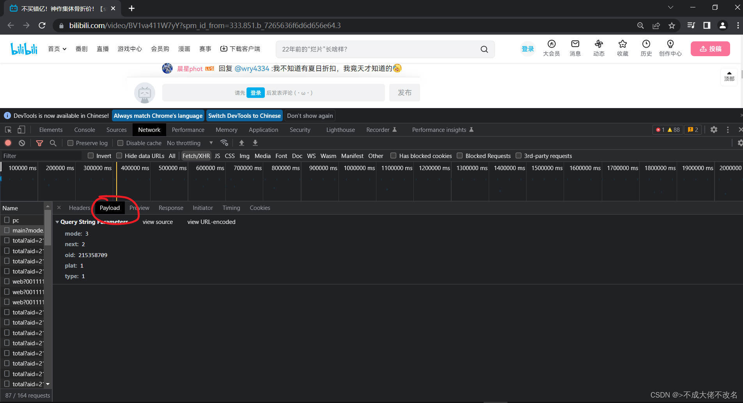This screenshot has height=403, width=743.
Task: Tick checkbox beside the pc request
Action: coord(7,220)
